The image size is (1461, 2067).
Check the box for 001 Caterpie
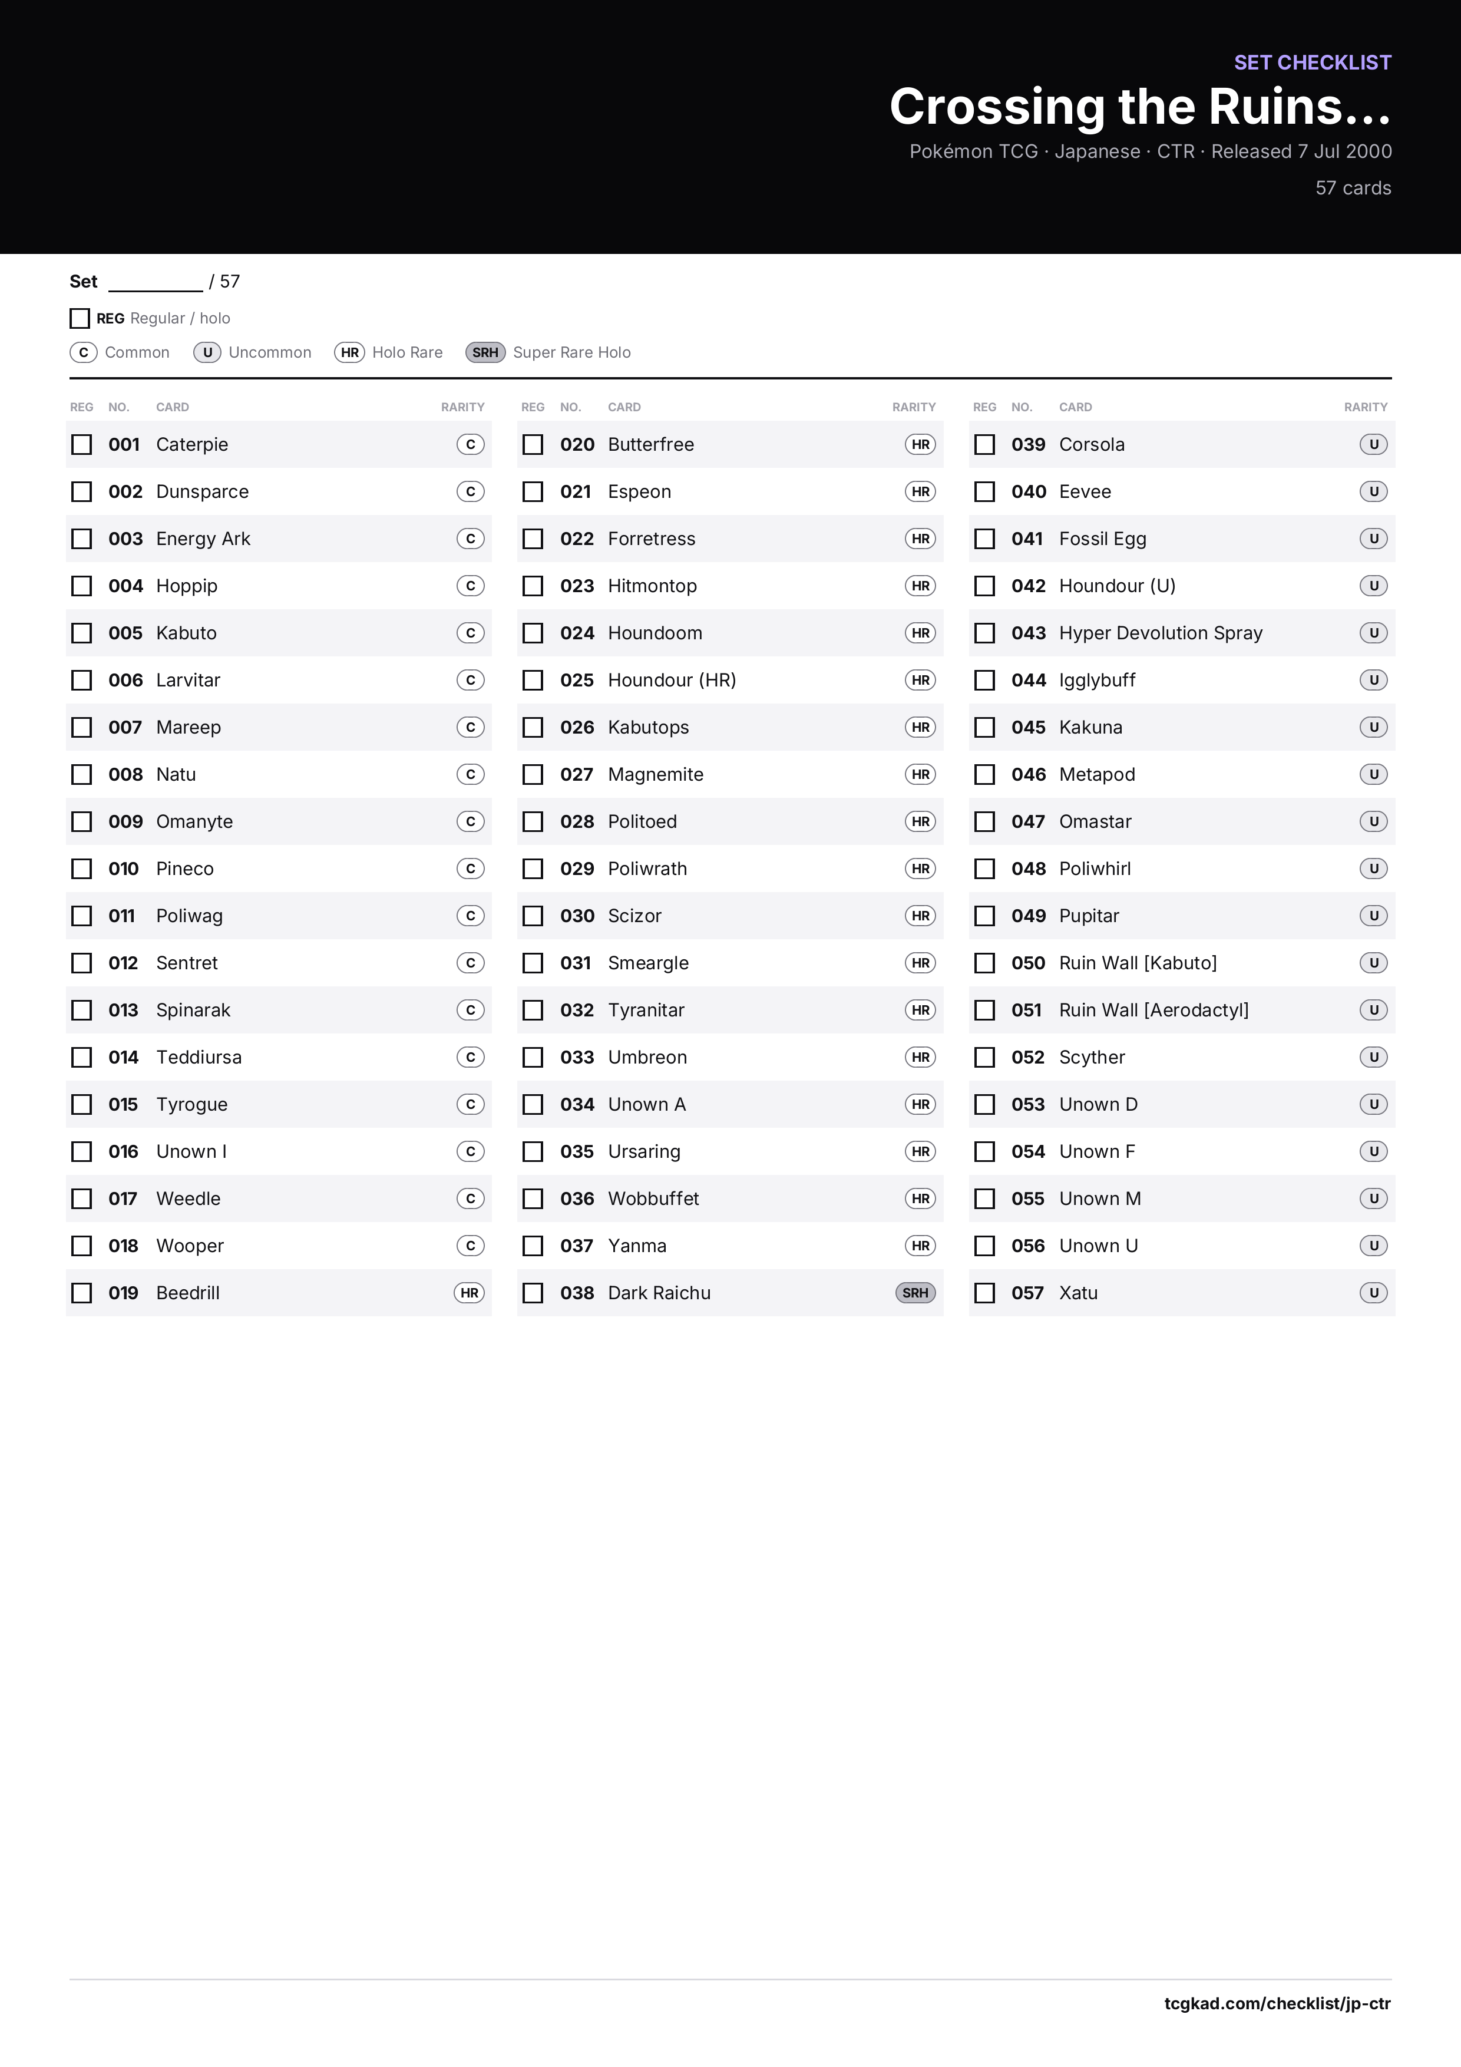(x=82, y=445)
